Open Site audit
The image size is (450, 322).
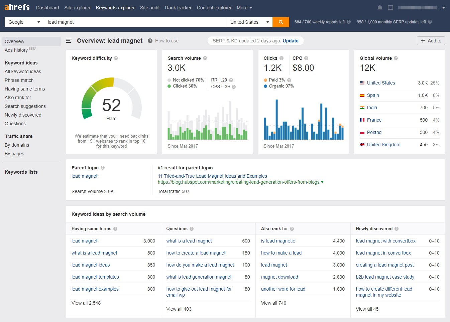pyautogui.click(x=150, y=8)
